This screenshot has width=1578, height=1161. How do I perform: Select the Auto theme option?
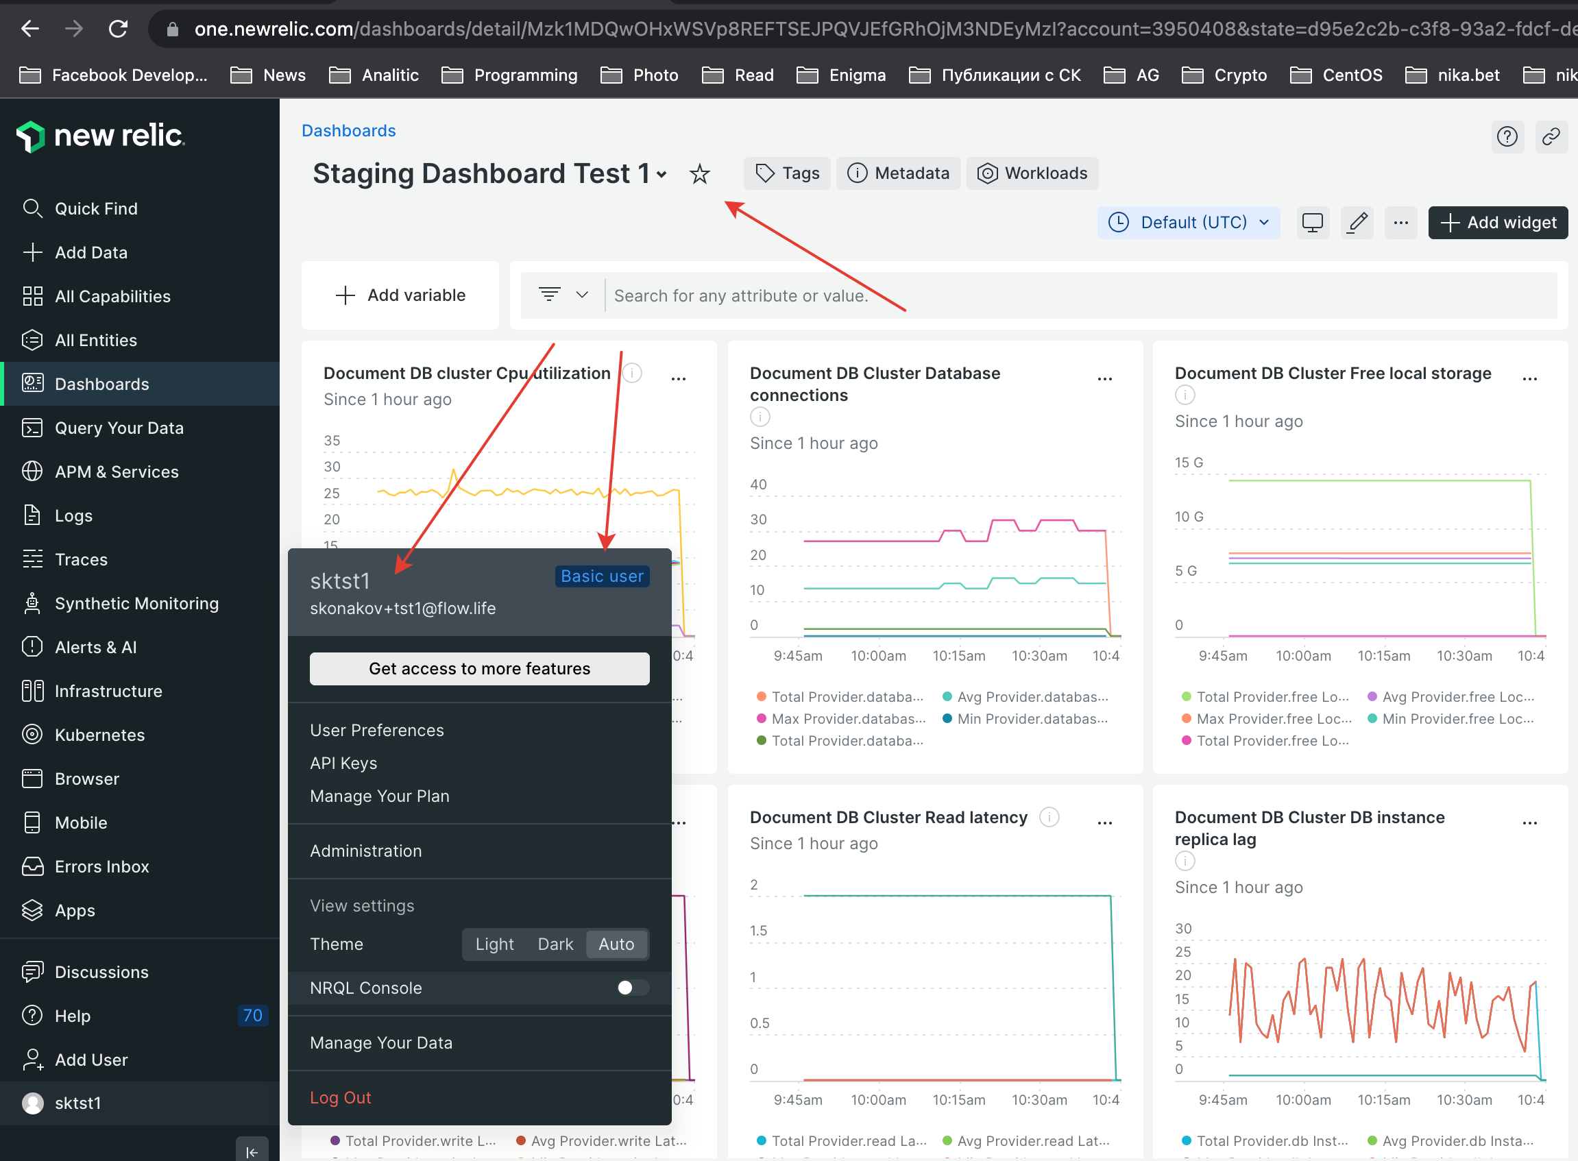pyautogui.click(x=616, y=944)
